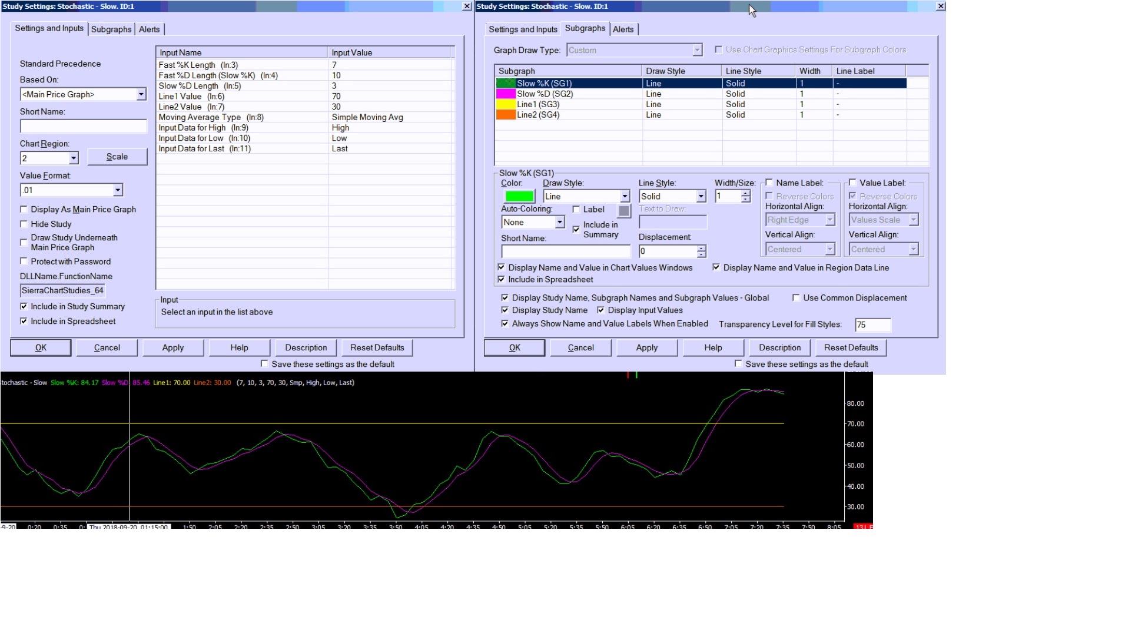Click the gray Label color square

click(624, 211)
